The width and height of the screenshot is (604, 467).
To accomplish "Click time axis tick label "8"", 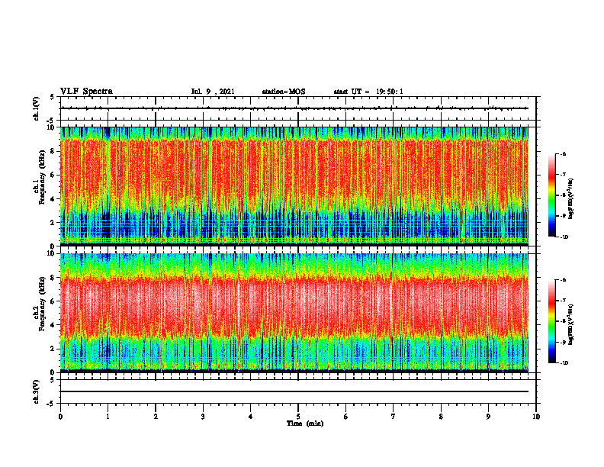I will coord(441,417).
